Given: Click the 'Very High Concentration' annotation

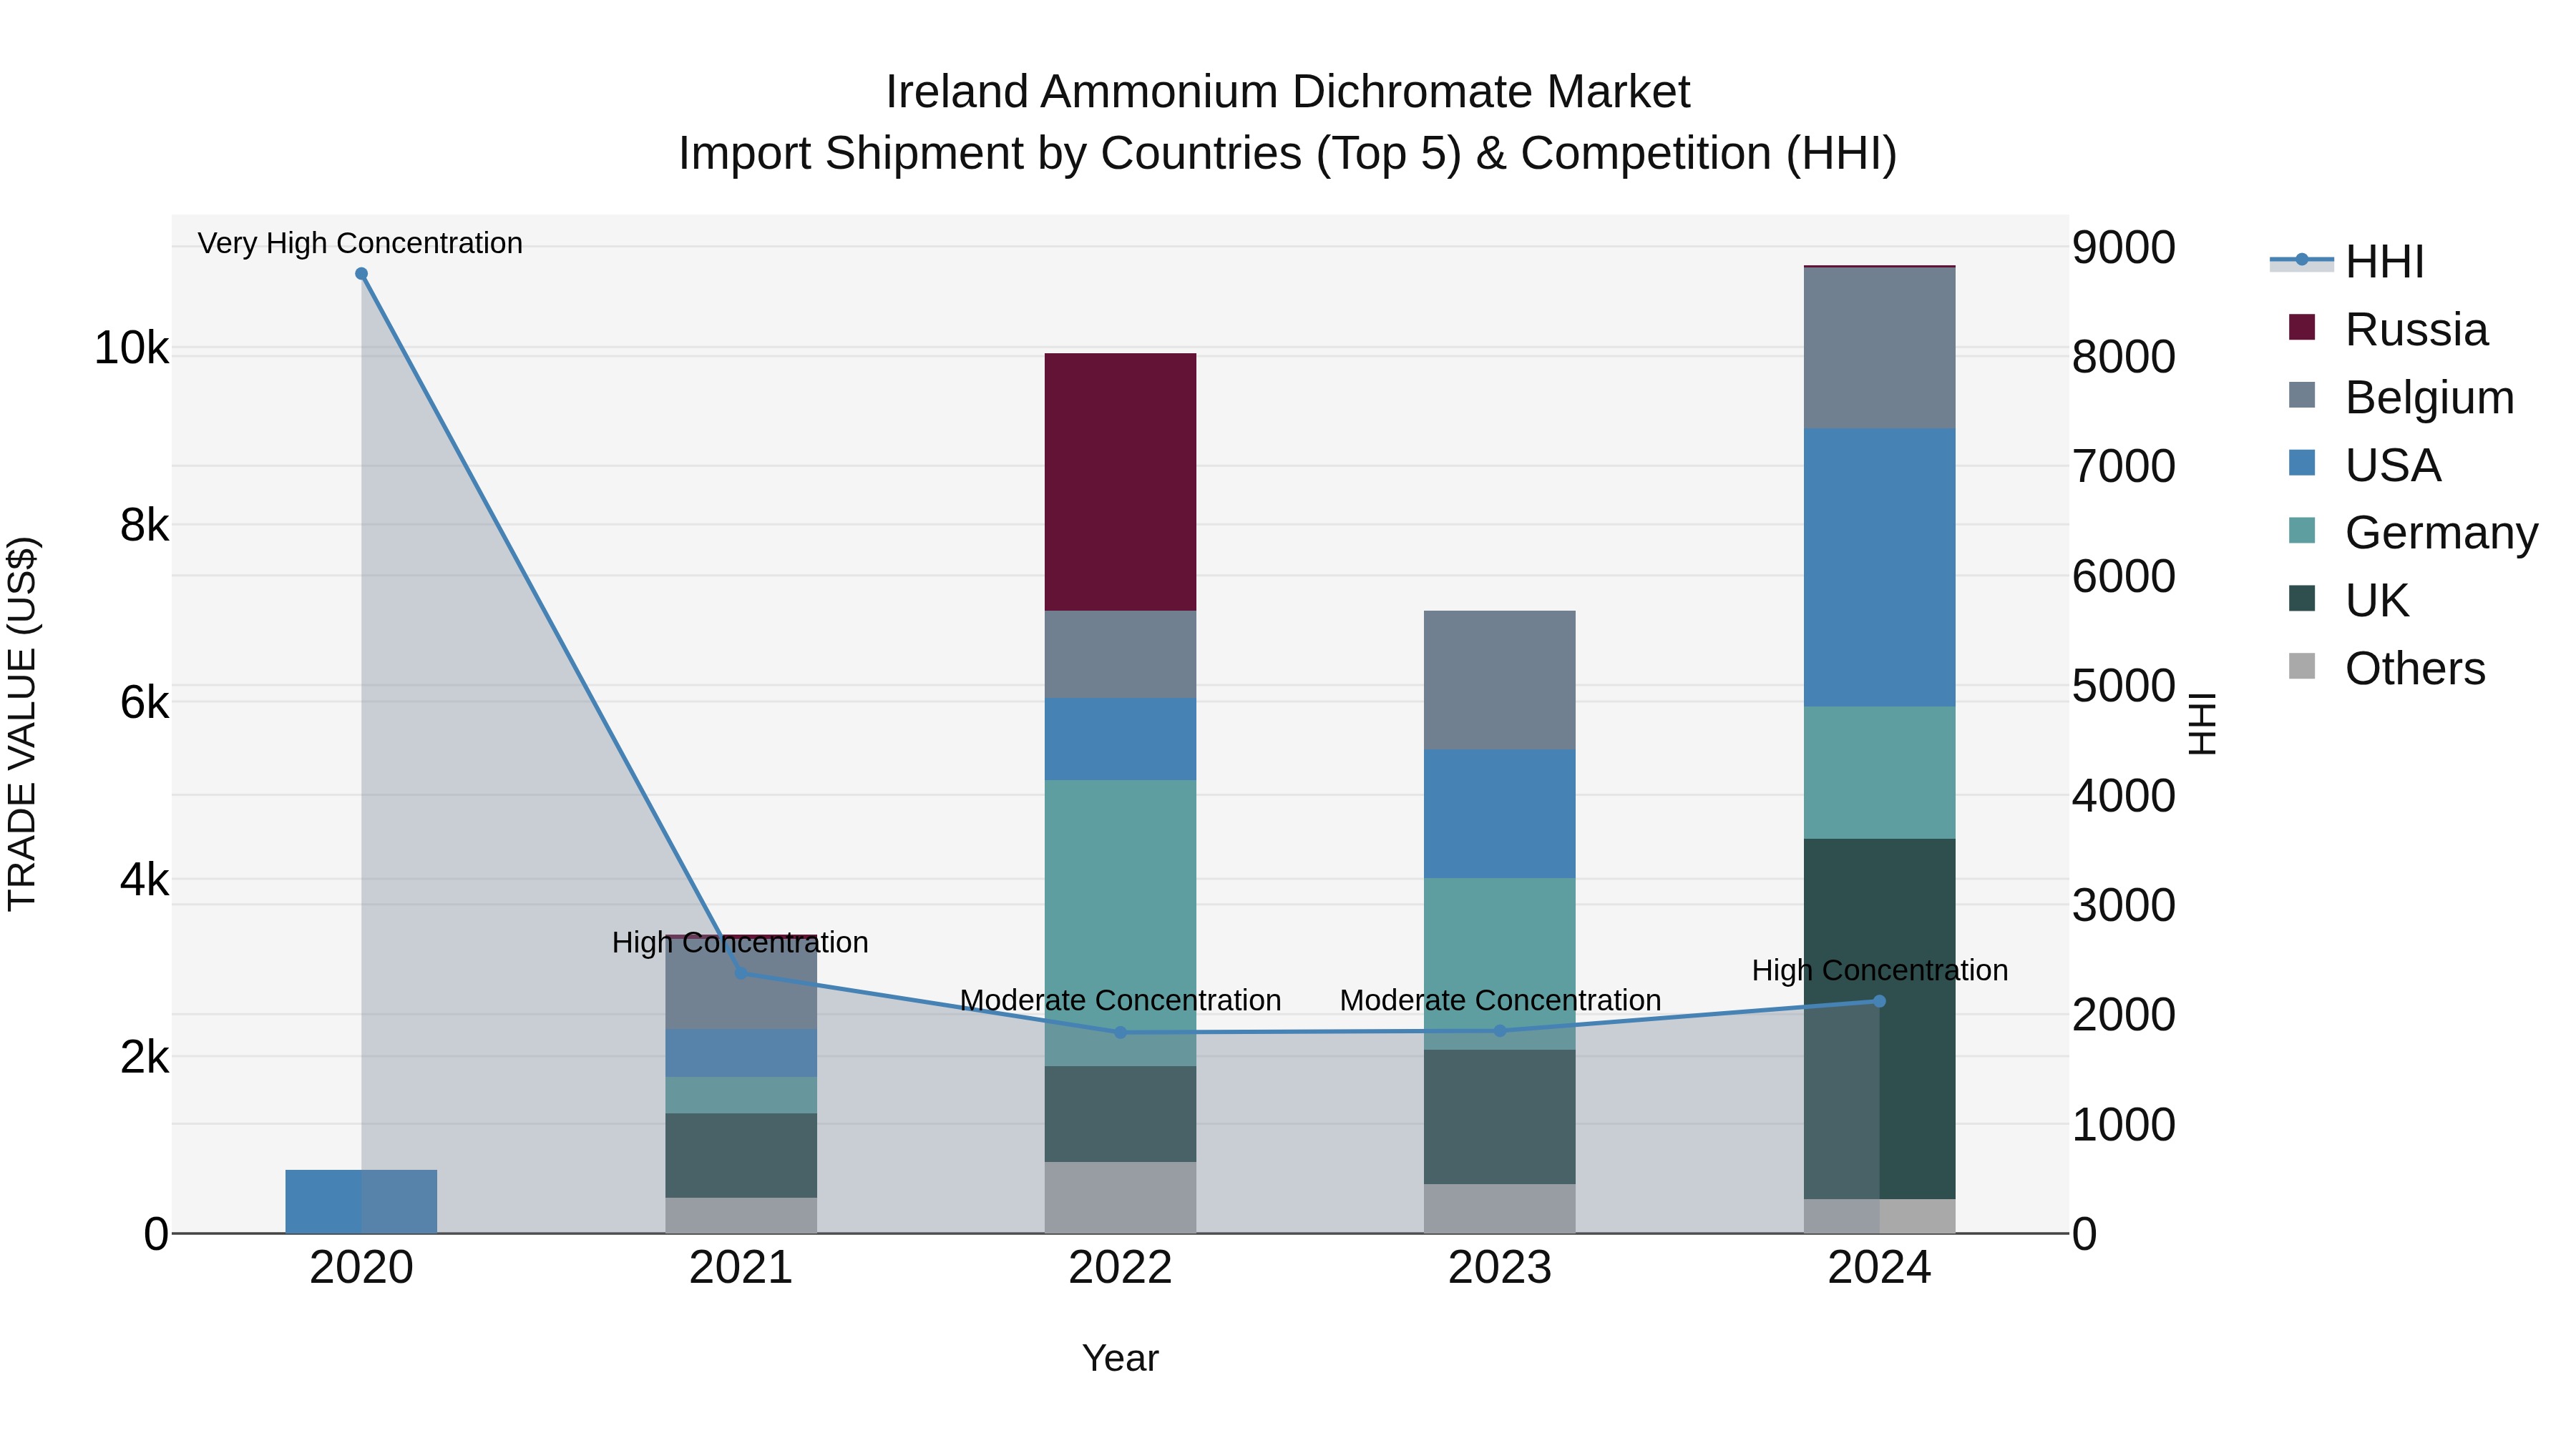Looking at the screenshot, I should pos(360,243).
